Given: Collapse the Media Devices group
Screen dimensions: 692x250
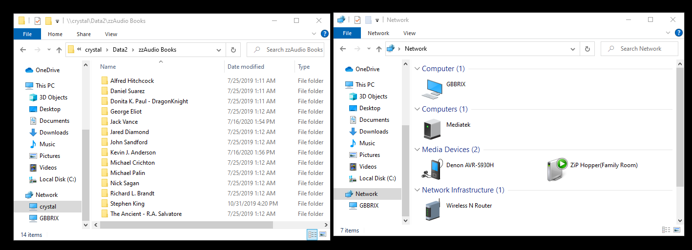Looking at the screenshot, I should [x=417, y=150].
